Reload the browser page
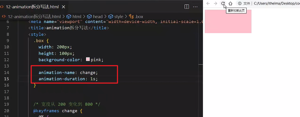300x117 pixels. 223,3
